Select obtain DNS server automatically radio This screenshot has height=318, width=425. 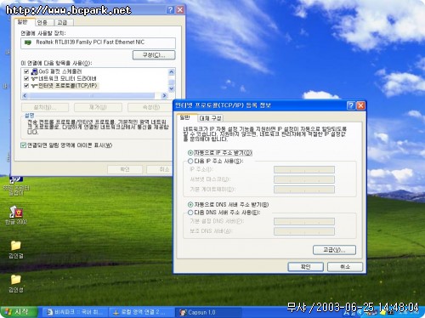coord(190,205)
